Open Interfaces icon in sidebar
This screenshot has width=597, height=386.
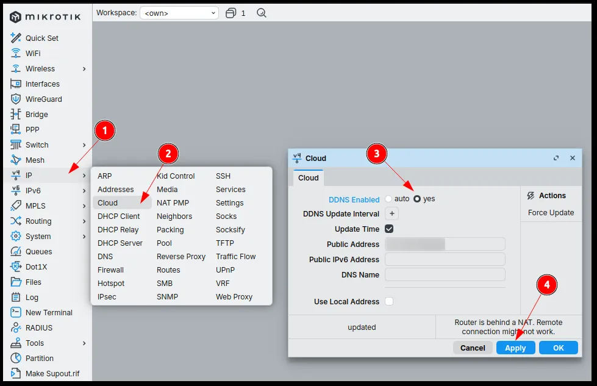pos(16,84)
